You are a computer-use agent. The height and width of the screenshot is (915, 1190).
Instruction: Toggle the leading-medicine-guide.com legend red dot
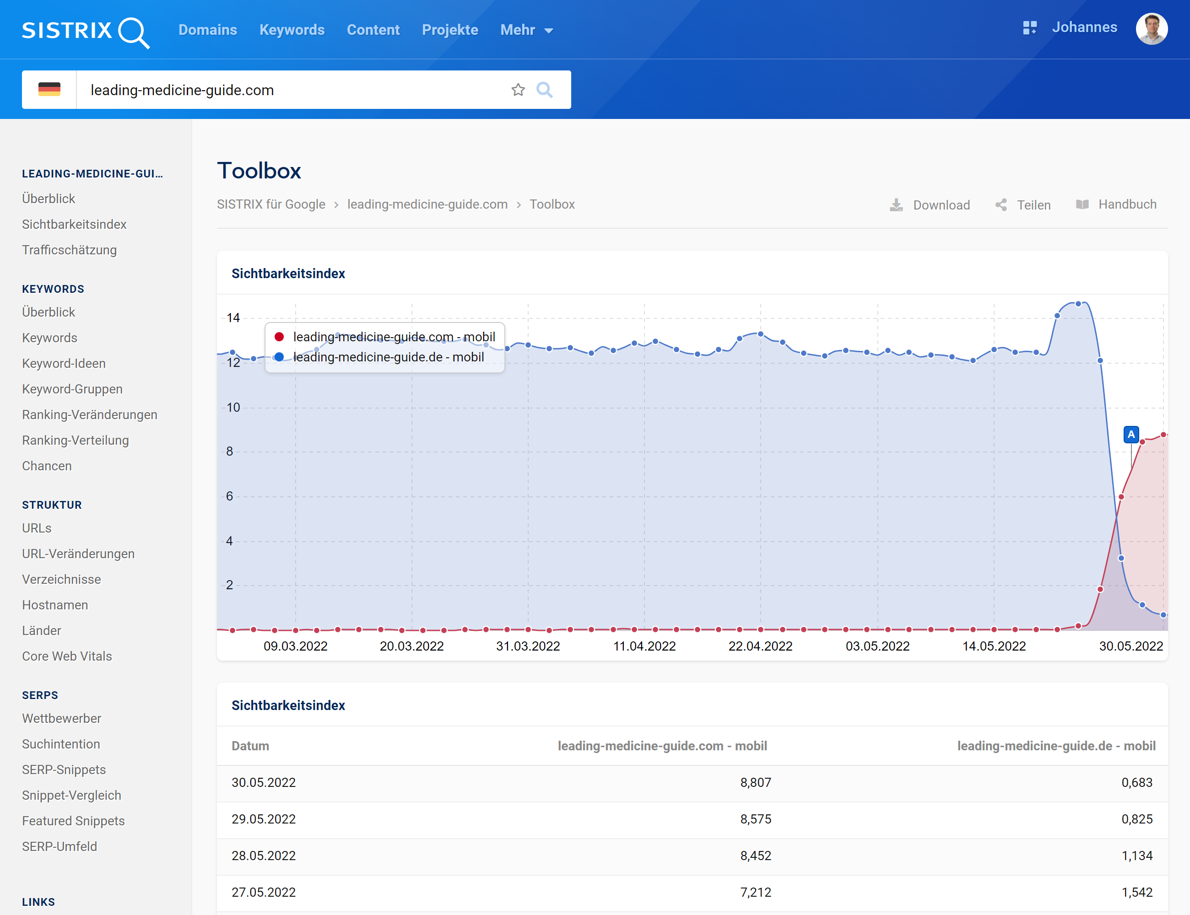279,337
